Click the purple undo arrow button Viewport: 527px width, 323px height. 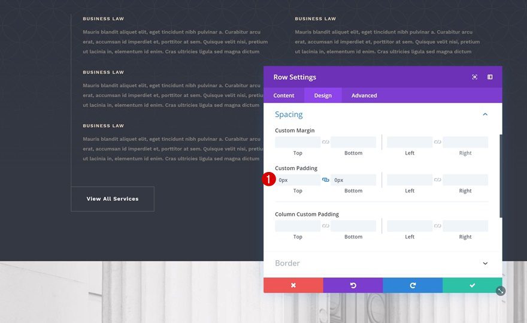(353, 285)
